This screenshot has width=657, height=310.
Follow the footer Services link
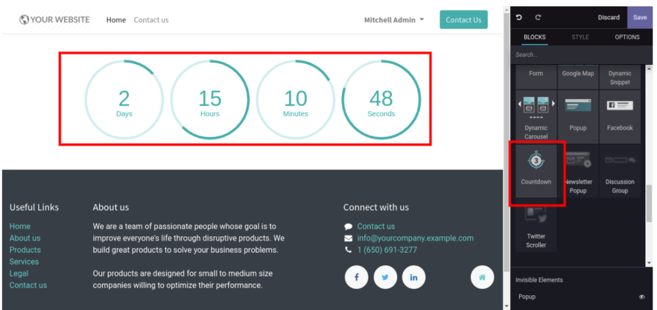(24, 261)
